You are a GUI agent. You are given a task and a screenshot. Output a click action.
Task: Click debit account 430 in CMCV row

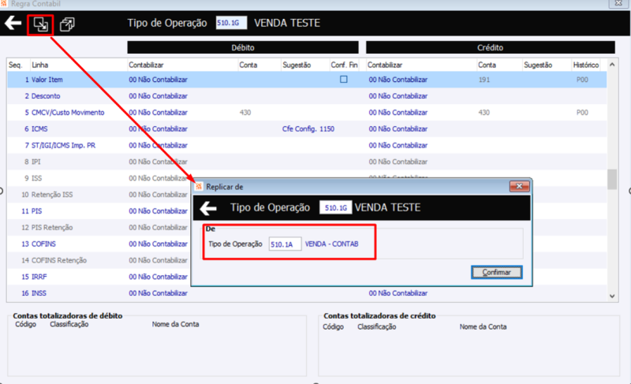point(245,113)
